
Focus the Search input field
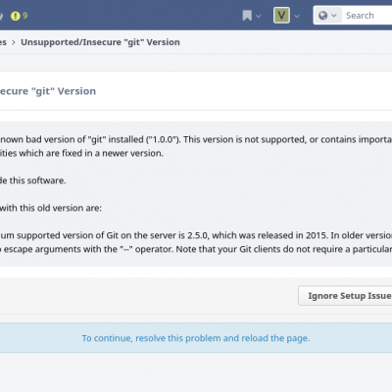[367, 16]
